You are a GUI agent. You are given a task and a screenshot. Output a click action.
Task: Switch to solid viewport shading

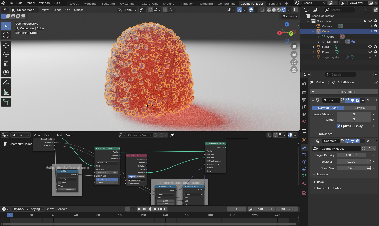pos(274,10)
